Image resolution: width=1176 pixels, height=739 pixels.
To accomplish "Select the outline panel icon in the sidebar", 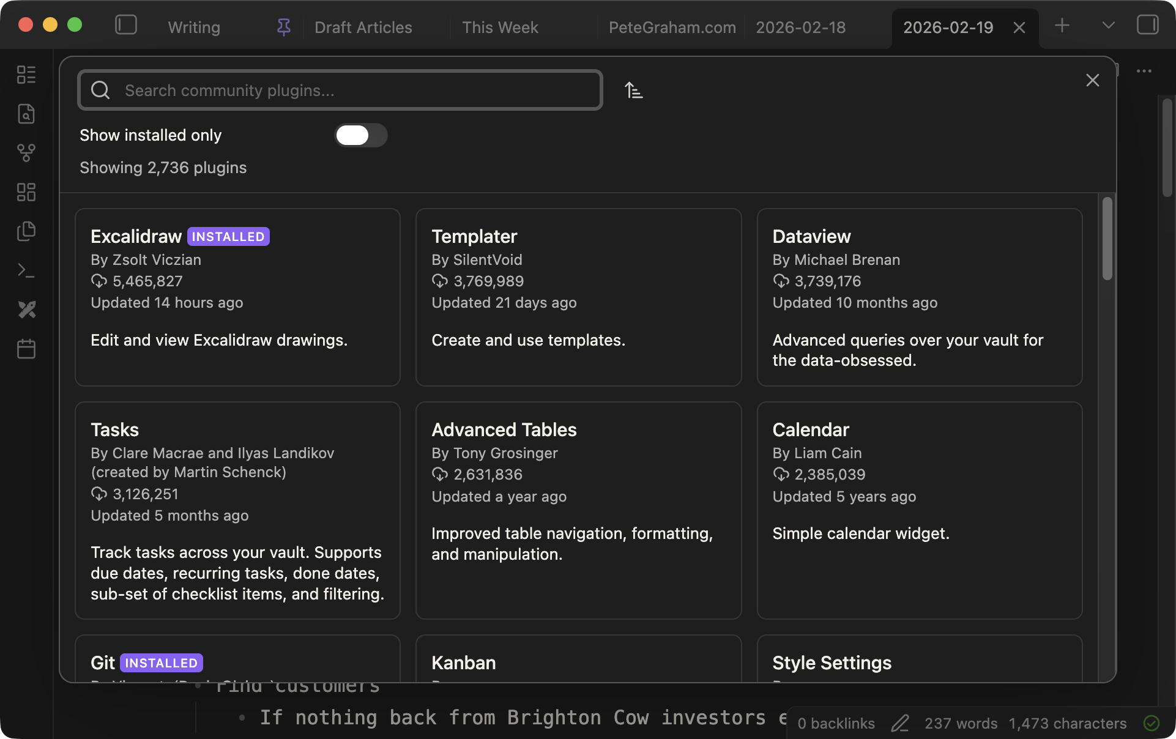I will [x=26, y=75].
